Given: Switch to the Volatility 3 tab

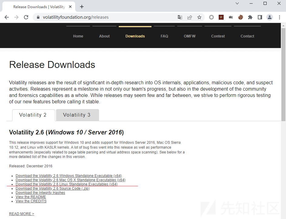Looking at the screenshot, I should [78, 115].
